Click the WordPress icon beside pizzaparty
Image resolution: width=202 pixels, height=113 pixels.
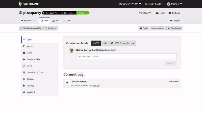pos(21,13)
